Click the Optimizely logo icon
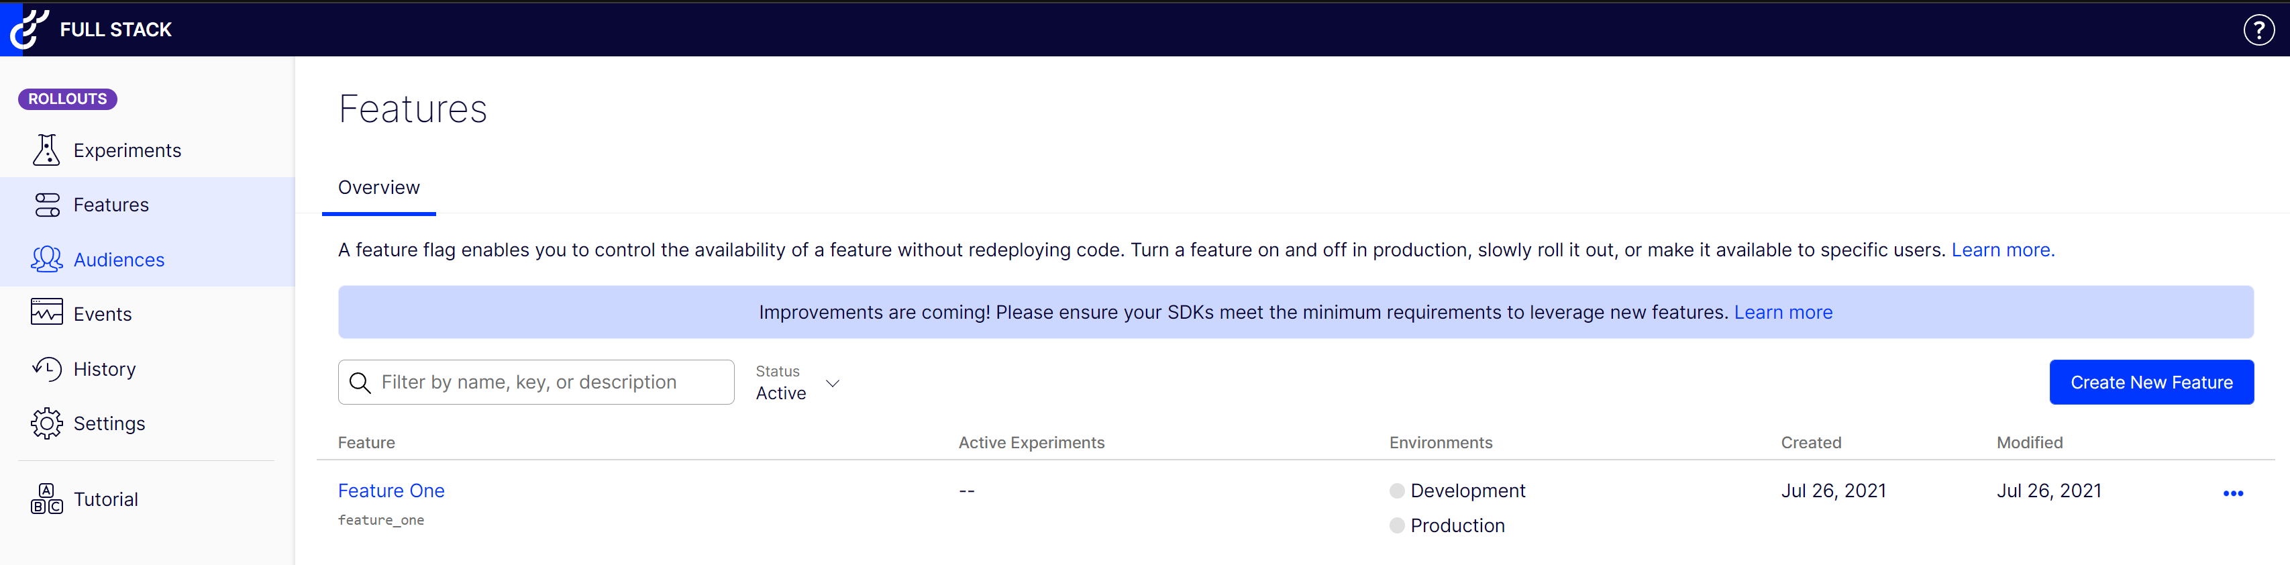This screenshot has width=2290, height=565. click(x=28, y=28)
